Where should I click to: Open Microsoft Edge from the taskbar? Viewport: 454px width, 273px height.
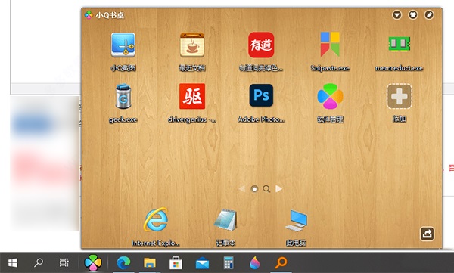click(x=123, y=263)
